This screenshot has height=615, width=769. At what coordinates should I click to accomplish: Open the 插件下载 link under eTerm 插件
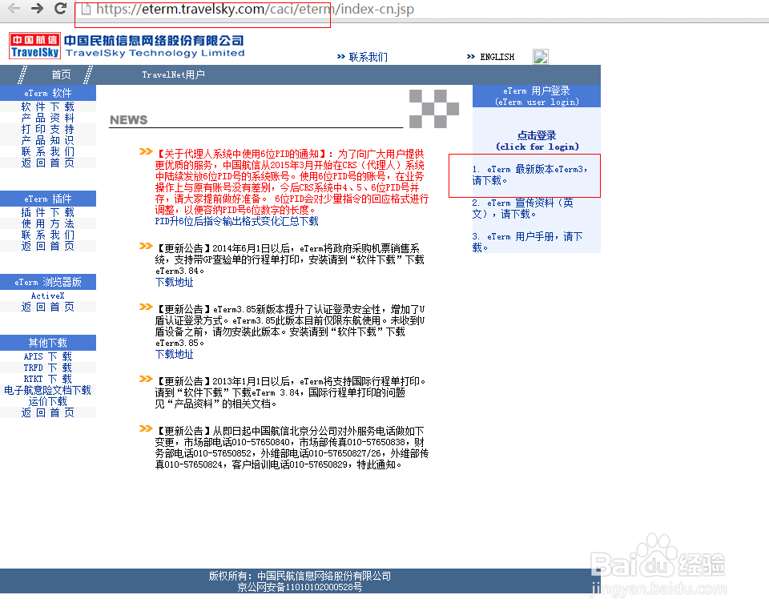point(48,213)
